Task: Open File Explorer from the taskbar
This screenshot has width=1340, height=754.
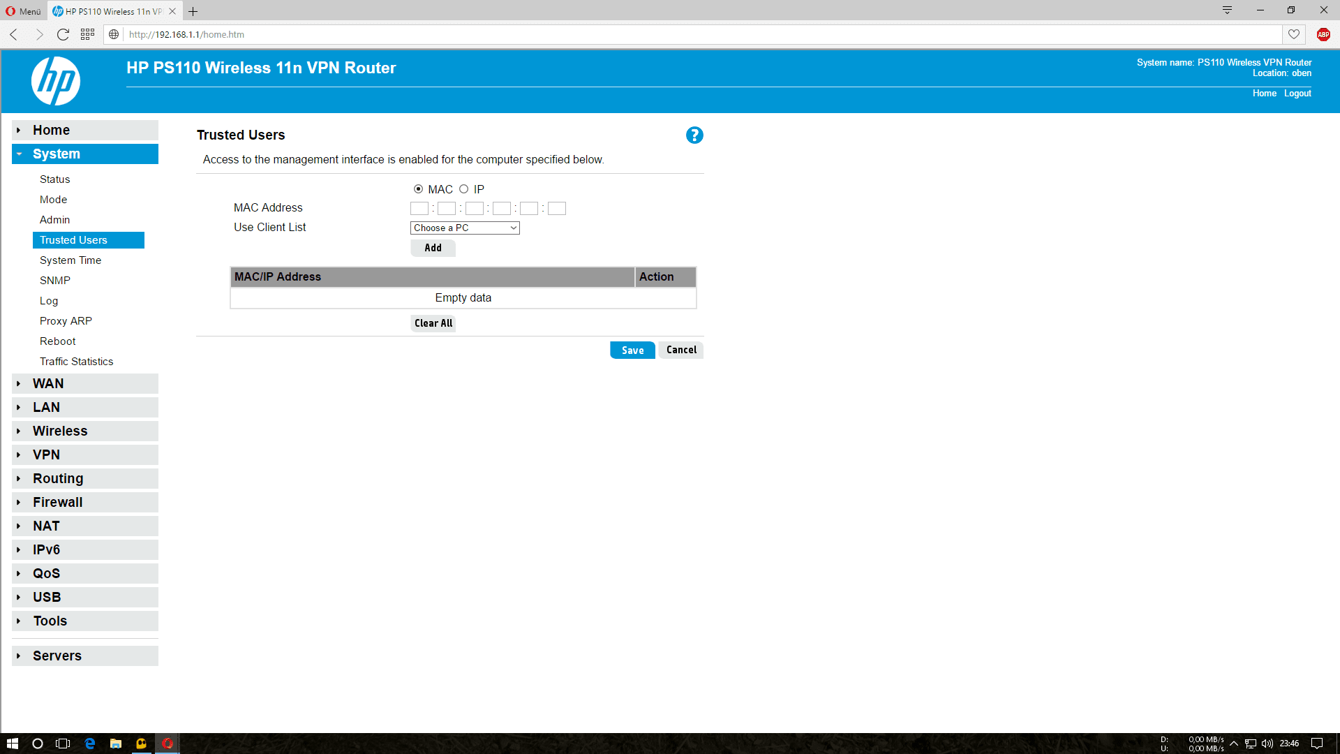Action: [x=116, y=744]
